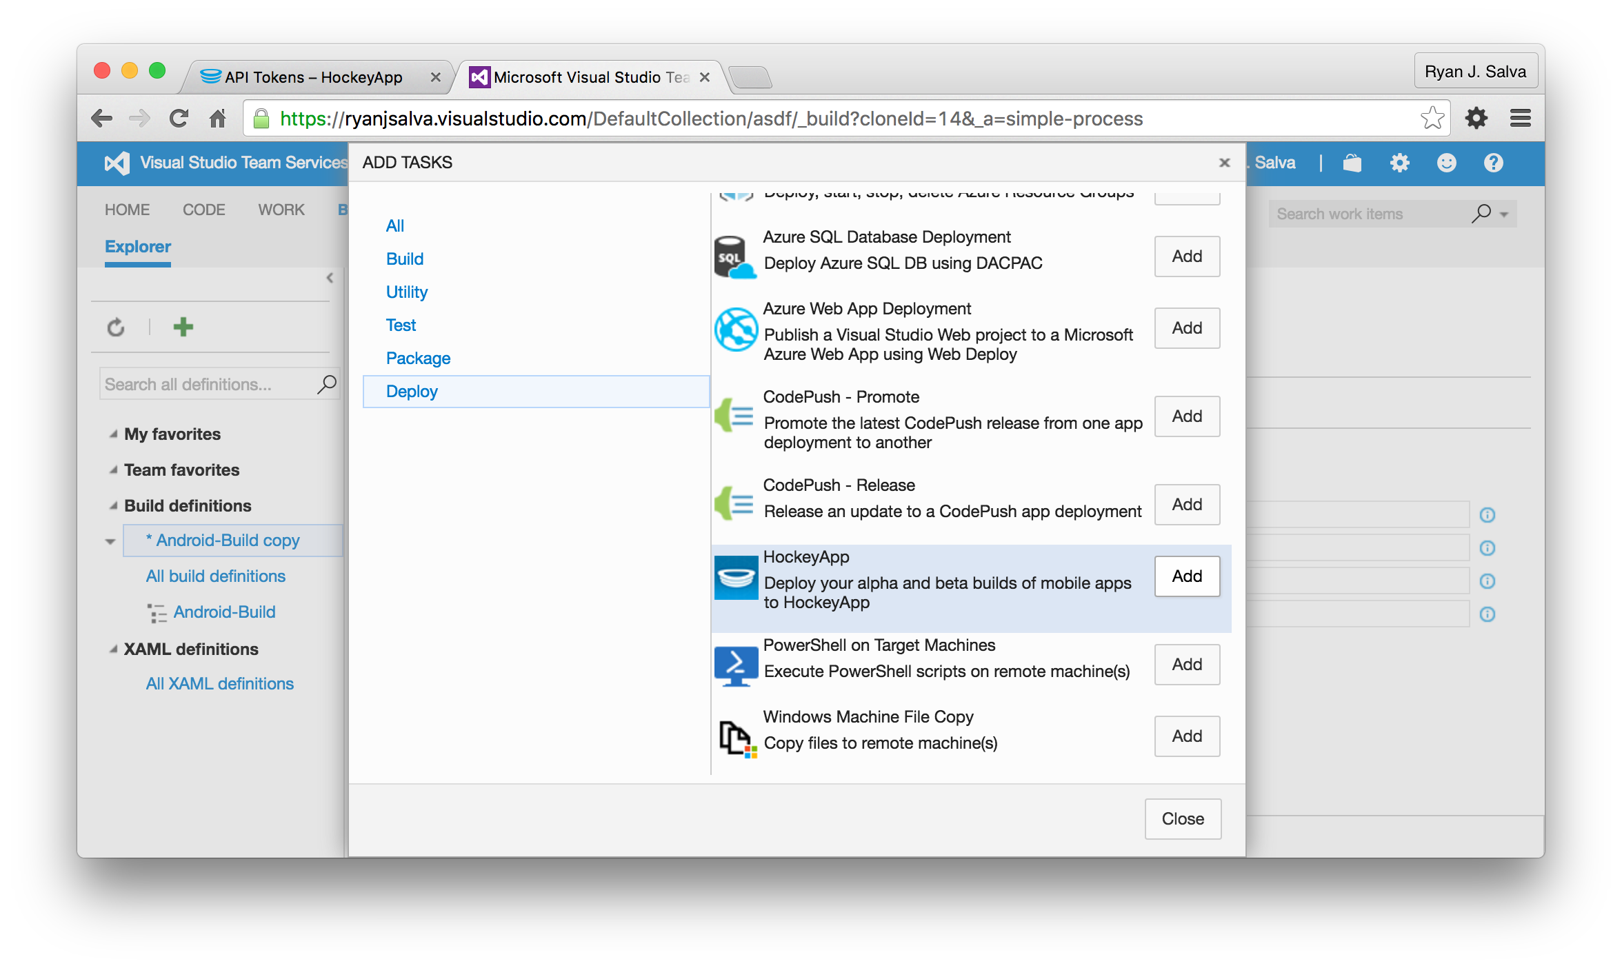
Task: Switch to the API Tokens – HockeyApp browser tab
Action: pos(314,77)
